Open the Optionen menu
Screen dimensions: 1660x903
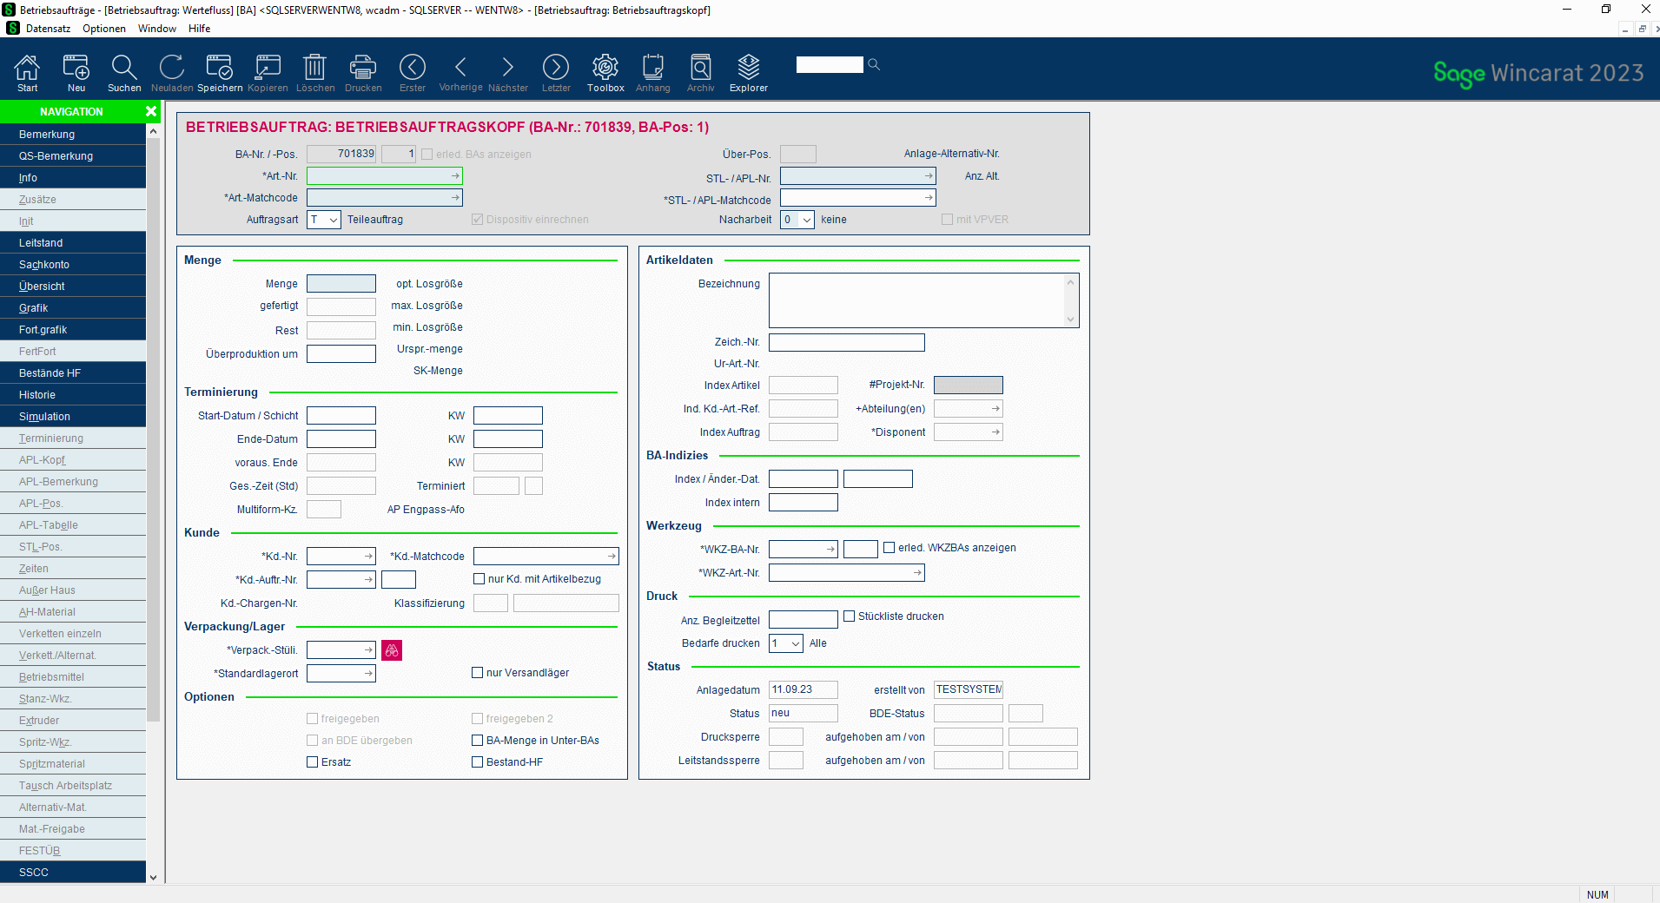pos(104,29)
